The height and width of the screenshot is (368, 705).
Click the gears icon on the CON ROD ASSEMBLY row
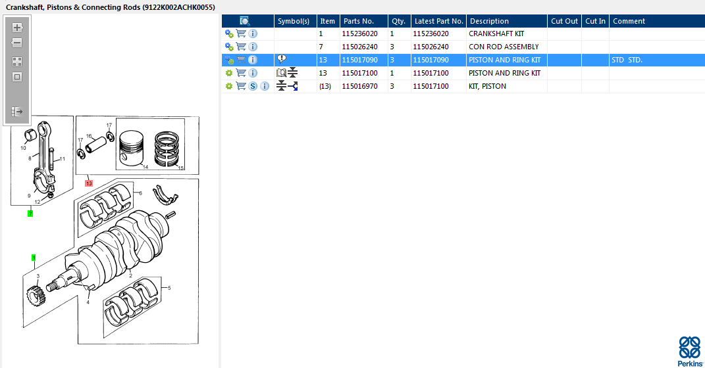pos(229,47)
